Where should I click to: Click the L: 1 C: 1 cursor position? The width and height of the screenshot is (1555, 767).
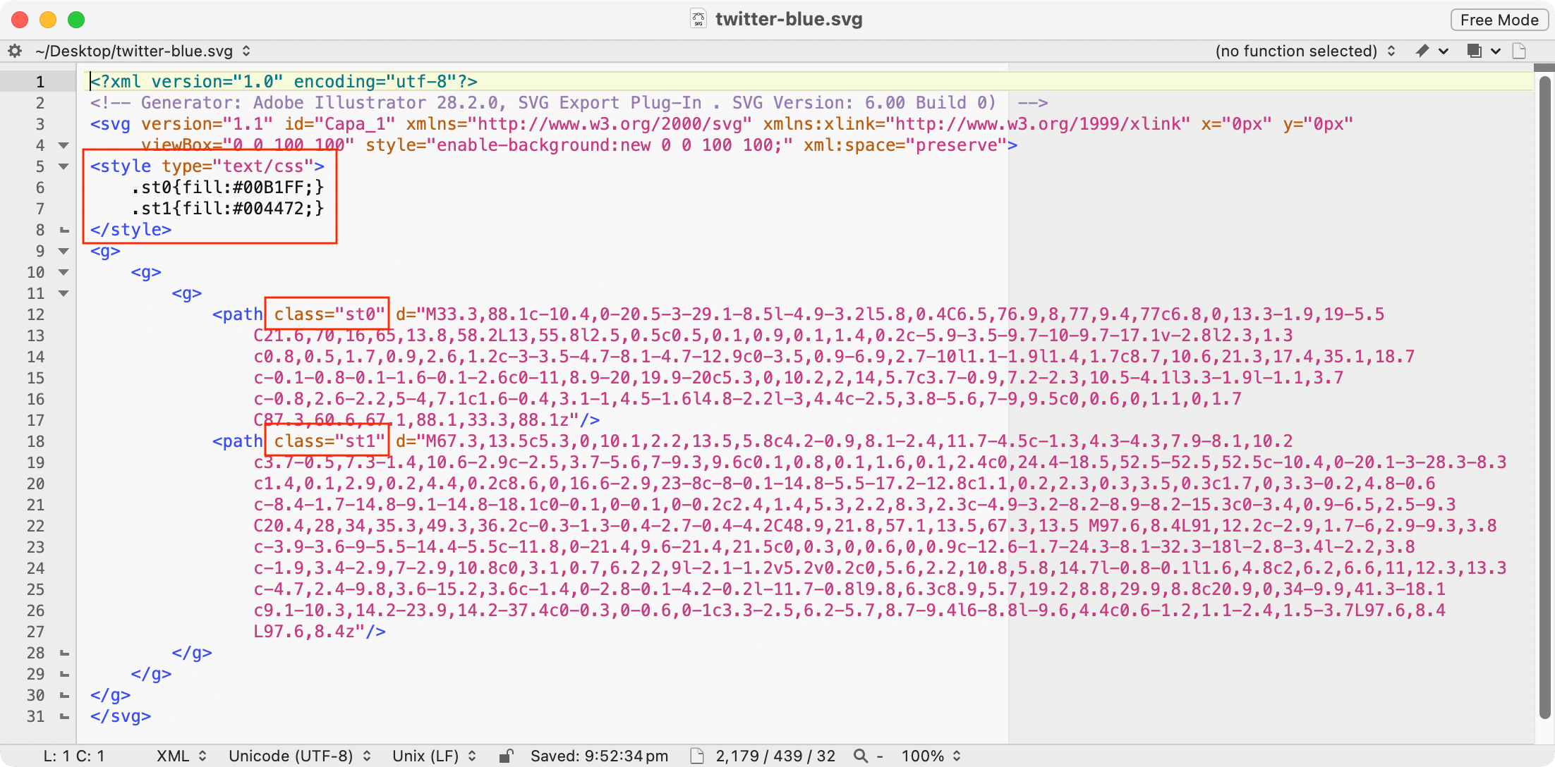pyautogui.click(x=74, y=756)
